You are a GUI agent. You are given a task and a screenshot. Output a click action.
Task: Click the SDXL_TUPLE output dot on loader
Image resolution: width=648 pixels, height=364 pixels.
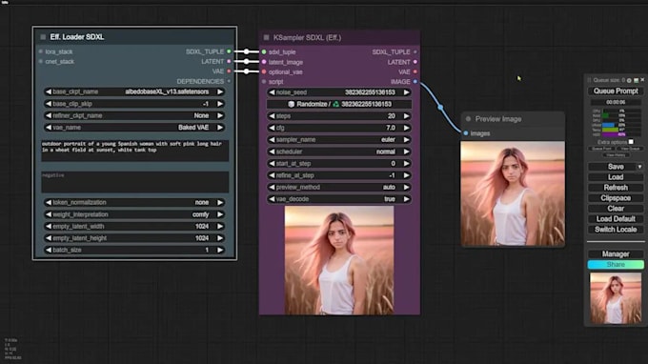pyautogui.click(x=229, y=51)
